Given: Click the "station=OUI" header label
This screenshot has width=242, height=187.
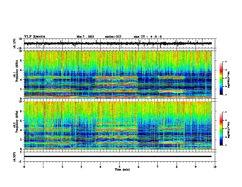Looking at the screenshot, I should (x=113, y=37).
